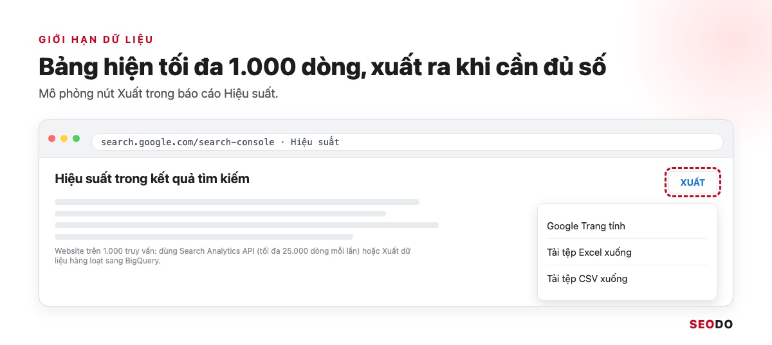Choose Google Trang tính export option

pyautogui.click(x=627, y=226)
